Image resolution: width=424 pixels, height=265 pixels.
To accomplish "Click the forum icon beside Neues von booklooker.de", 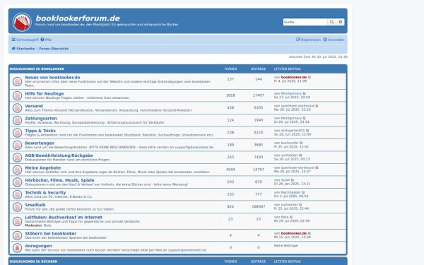I will [17, 81].
